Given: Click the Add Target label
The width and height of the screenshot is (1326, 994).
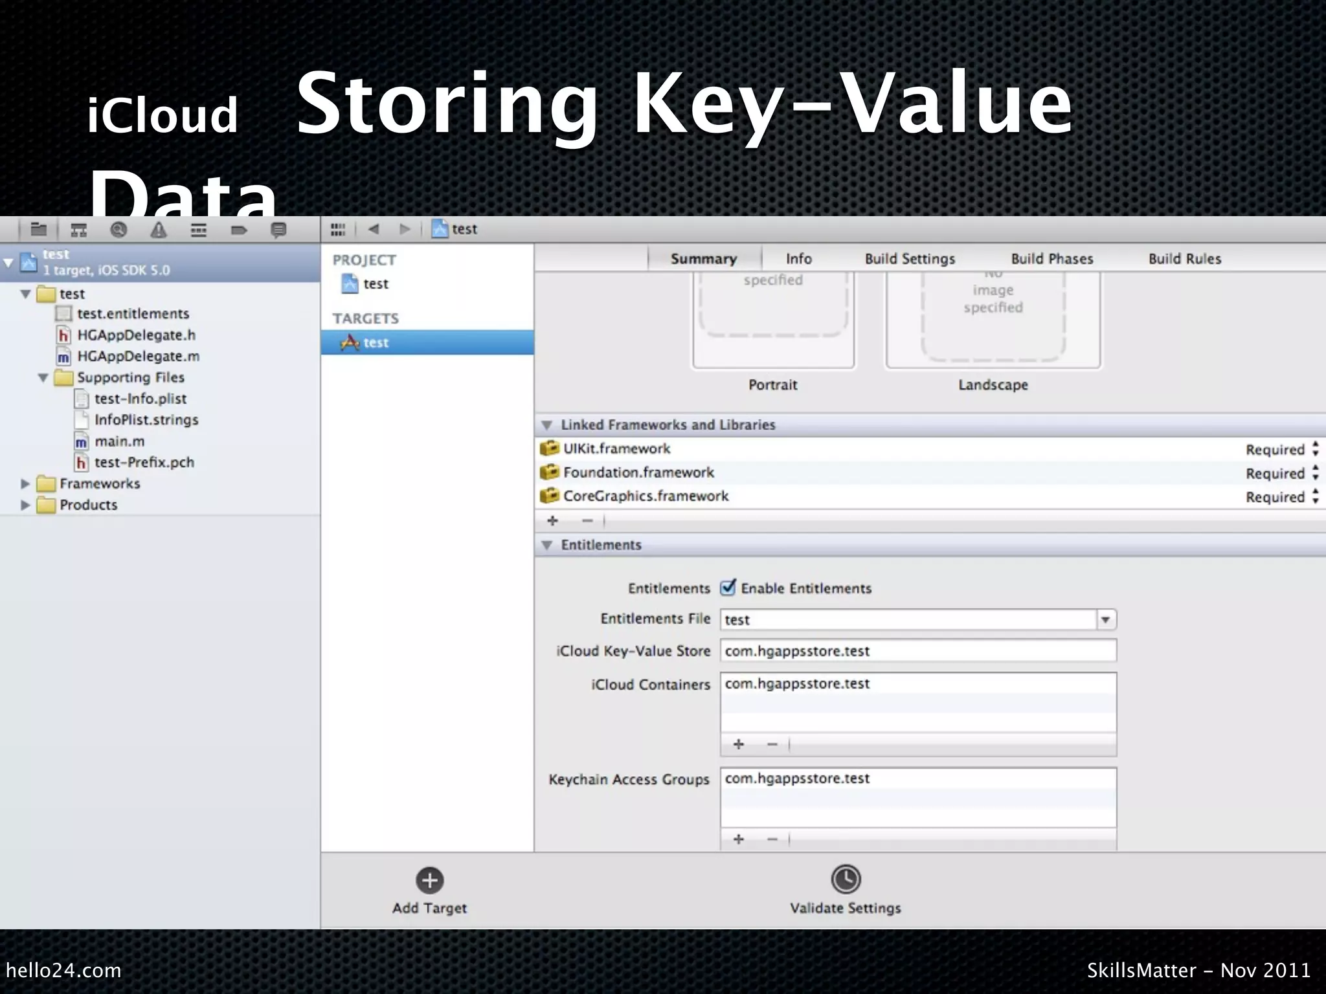Looking at the screenshot, I should [x=429, y=908].
